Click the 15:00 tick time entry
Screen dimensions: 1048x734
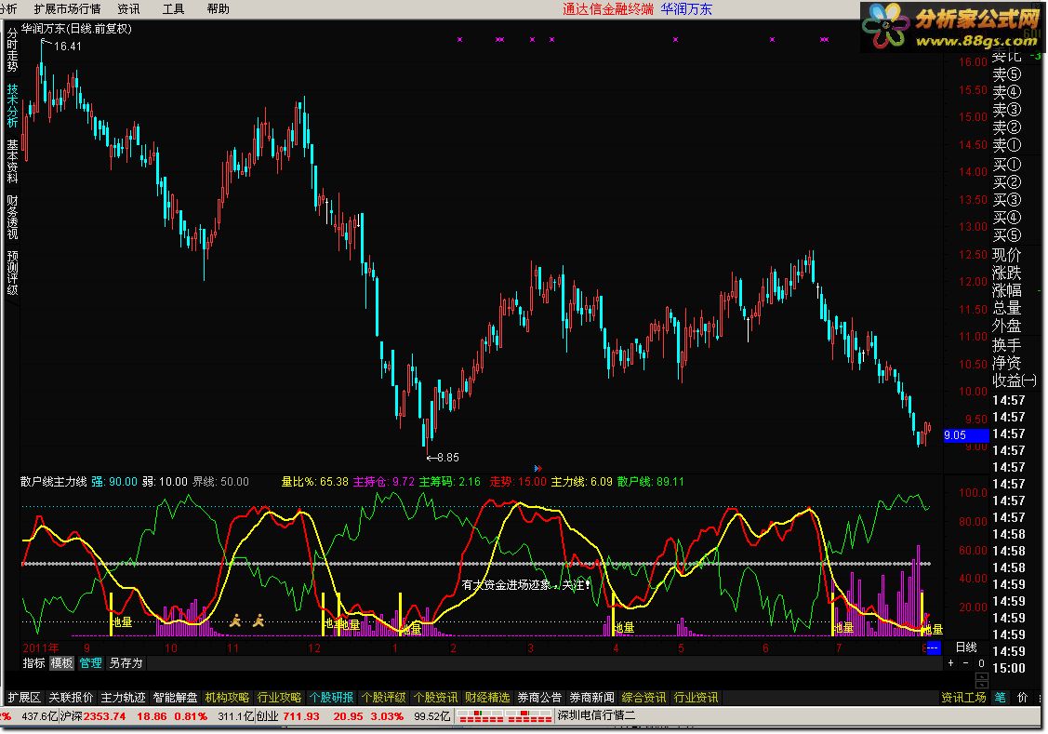point(1009,668)
